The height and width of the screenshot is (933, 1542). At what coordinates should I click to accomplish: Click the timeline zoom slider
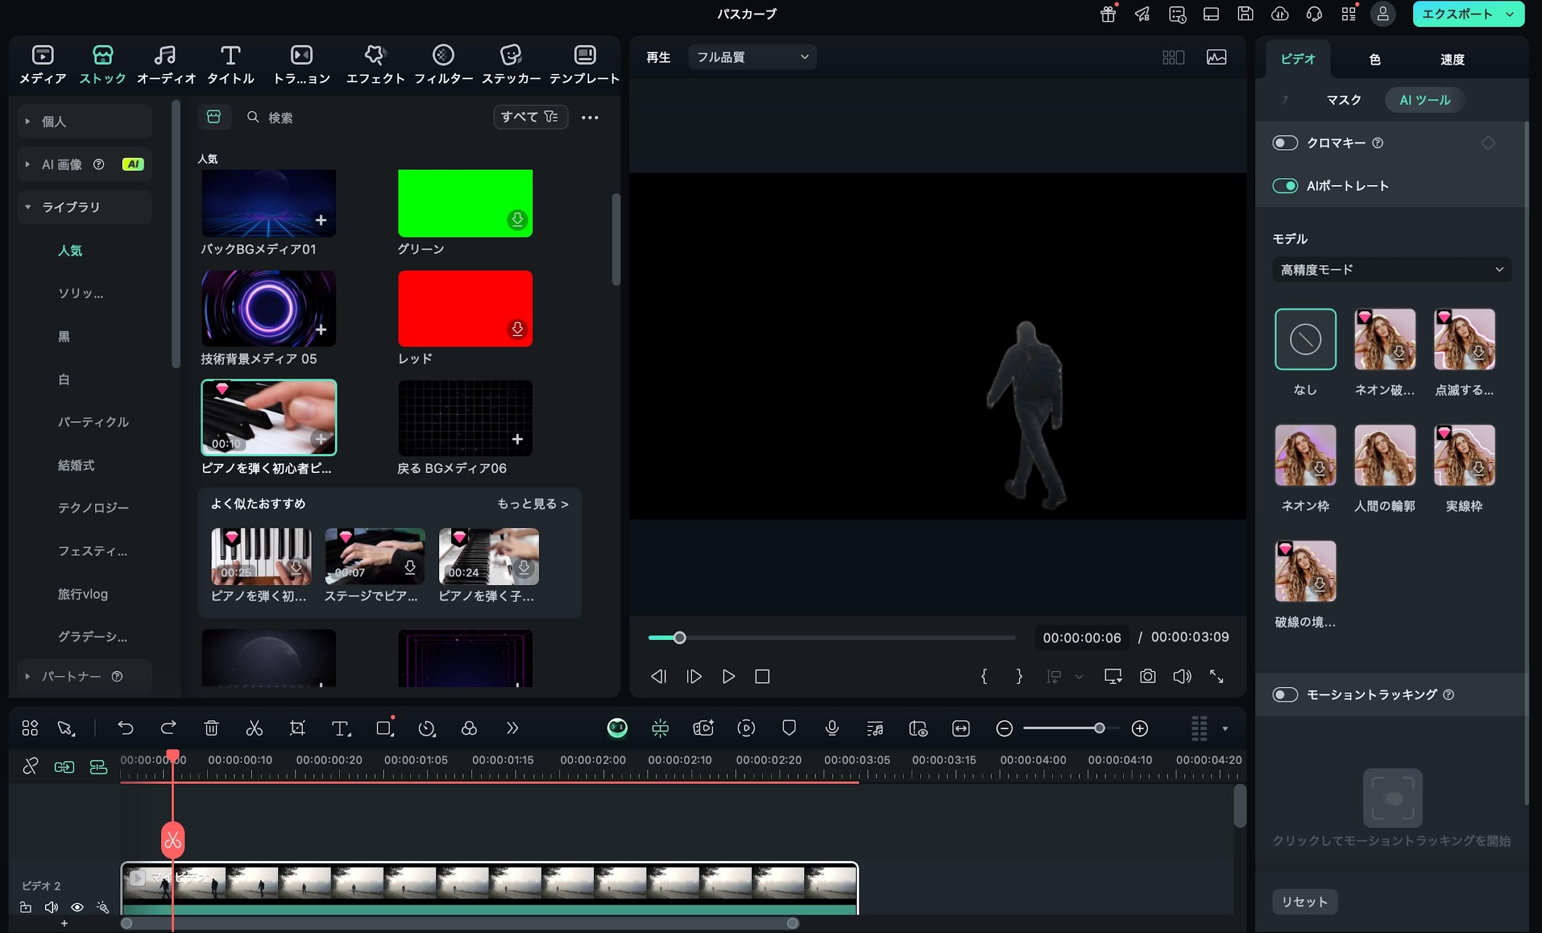(1071, 728)
